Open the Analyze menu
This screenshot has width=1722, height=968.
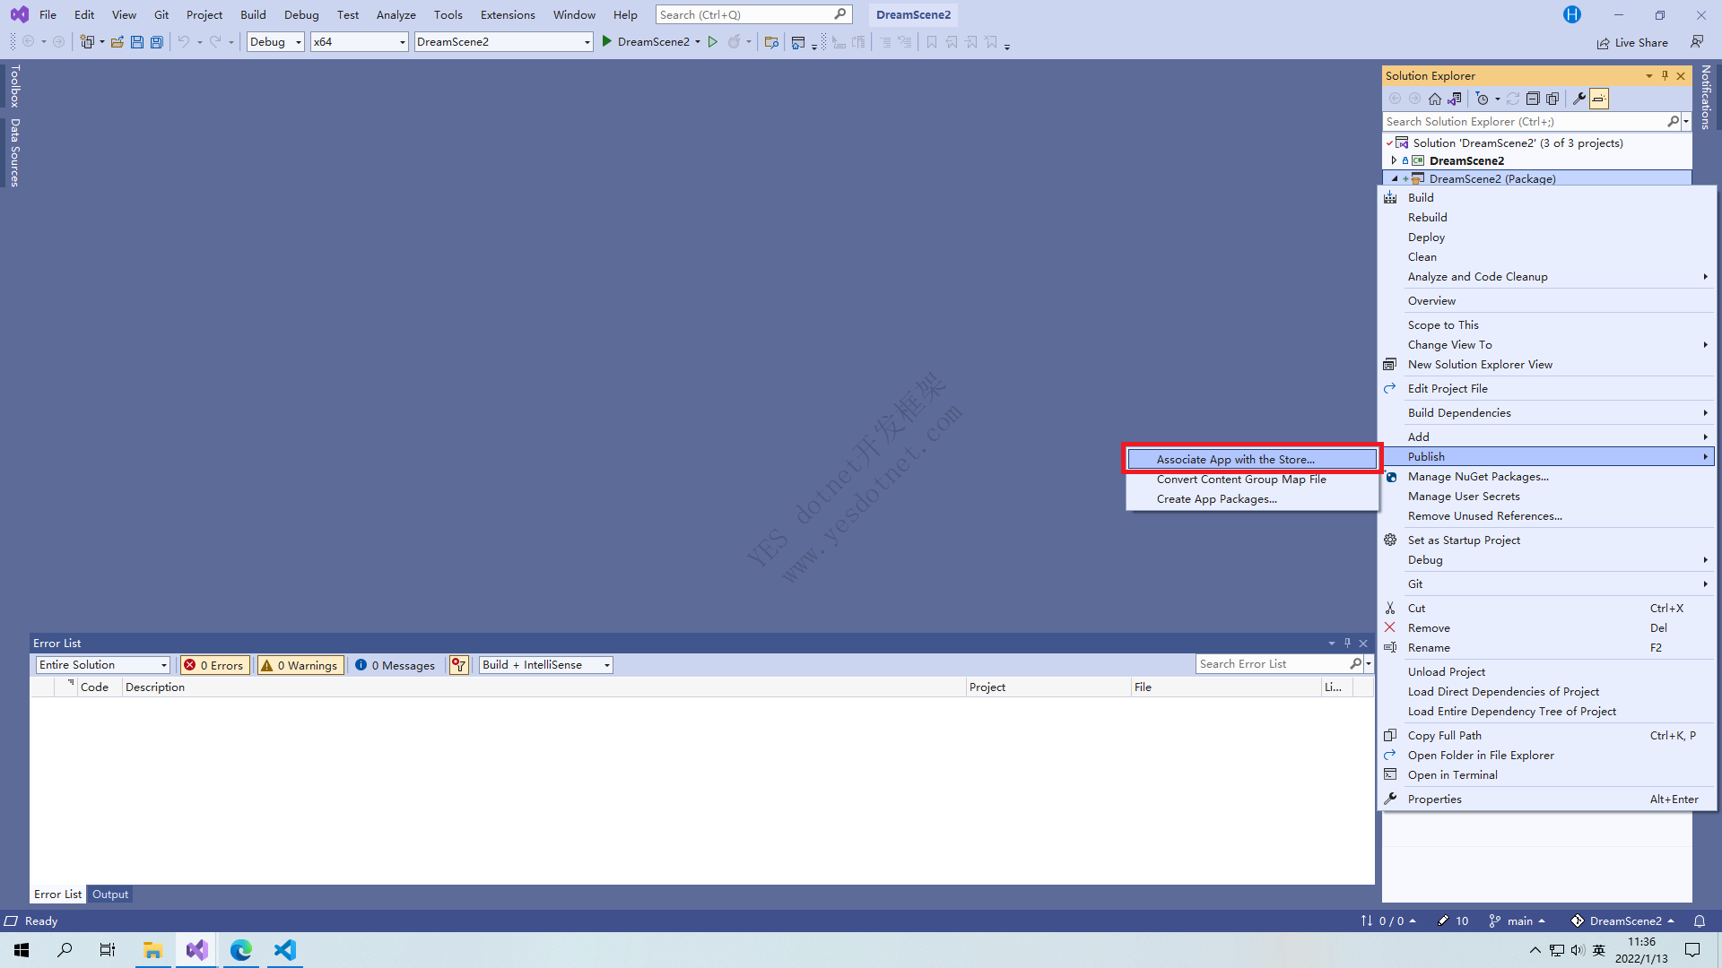coord(396,14)
